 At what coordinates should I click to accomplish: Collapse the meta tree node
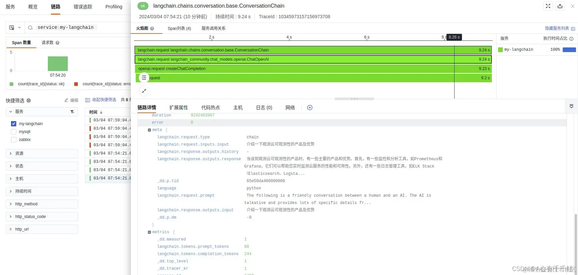click(x=149, y=130)
